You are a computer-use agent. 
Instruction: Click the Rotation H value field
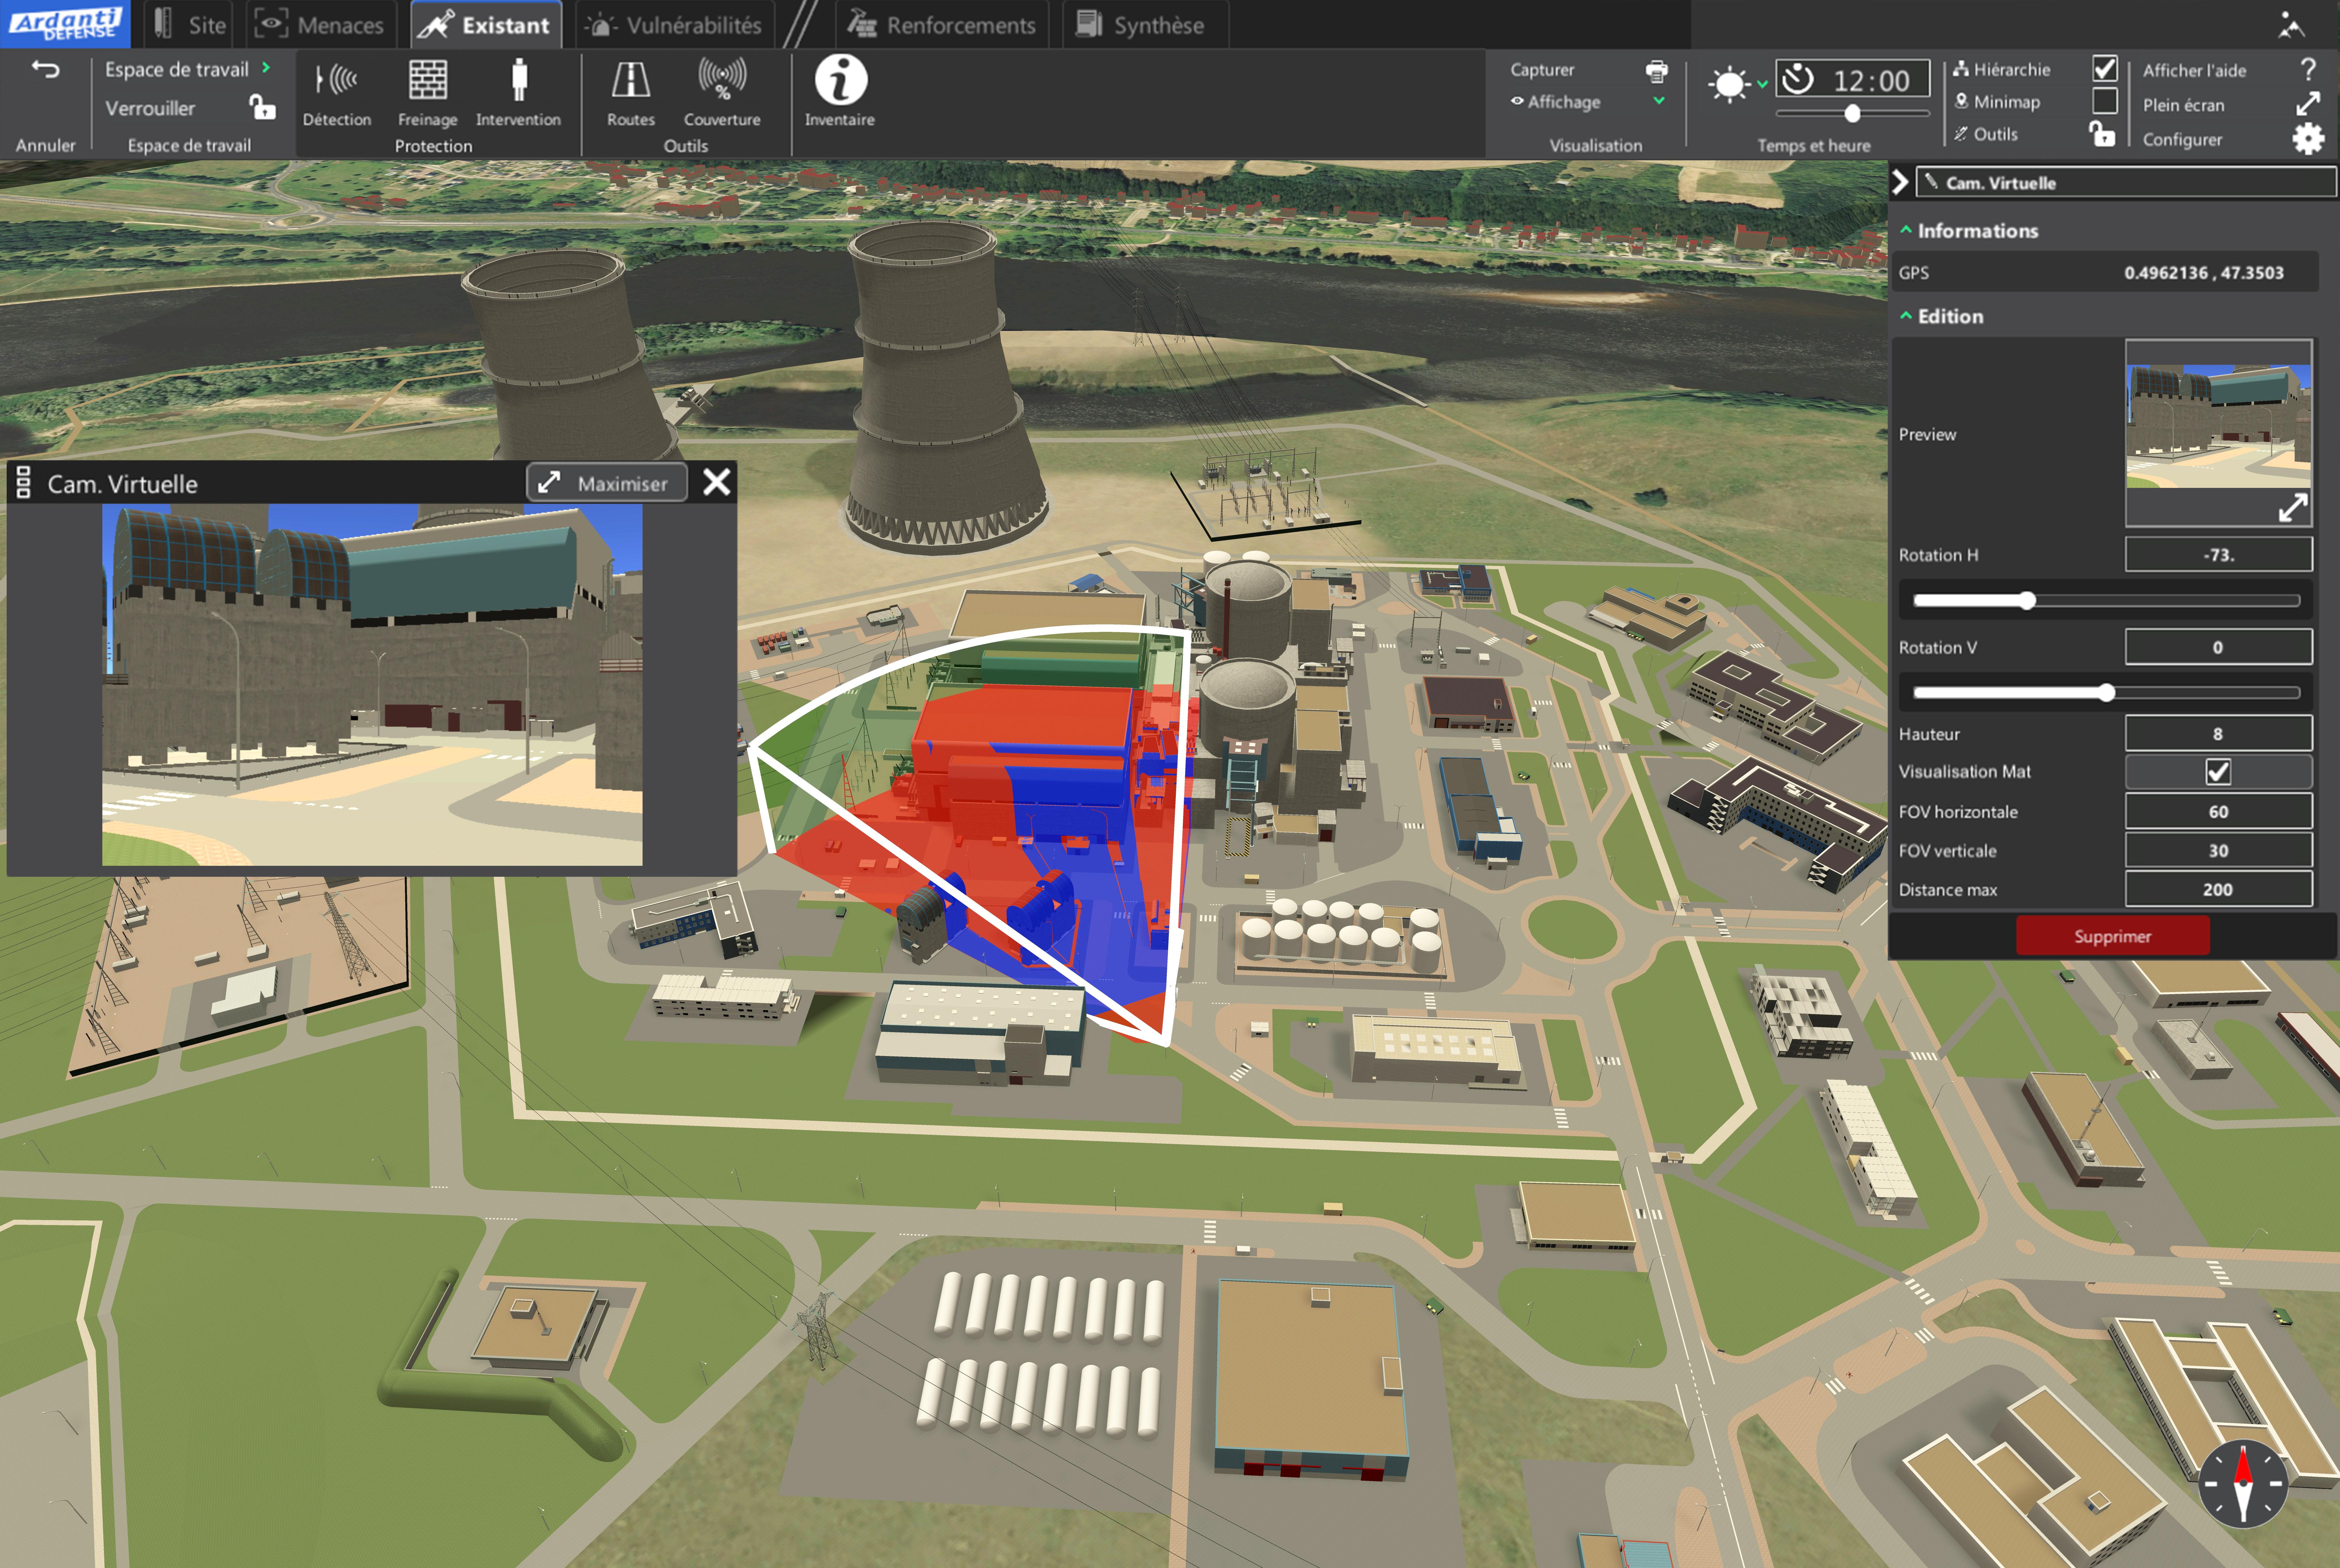point(2218,555)
